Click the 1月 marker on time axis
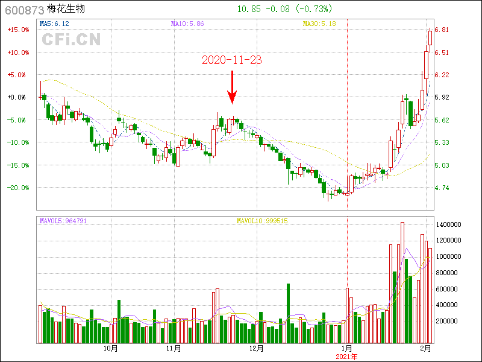 [x=347, y=348]
